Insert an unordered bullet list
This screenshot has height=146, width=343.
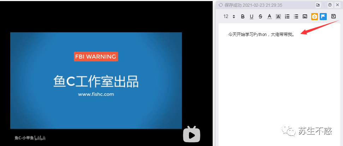(296, 17)
